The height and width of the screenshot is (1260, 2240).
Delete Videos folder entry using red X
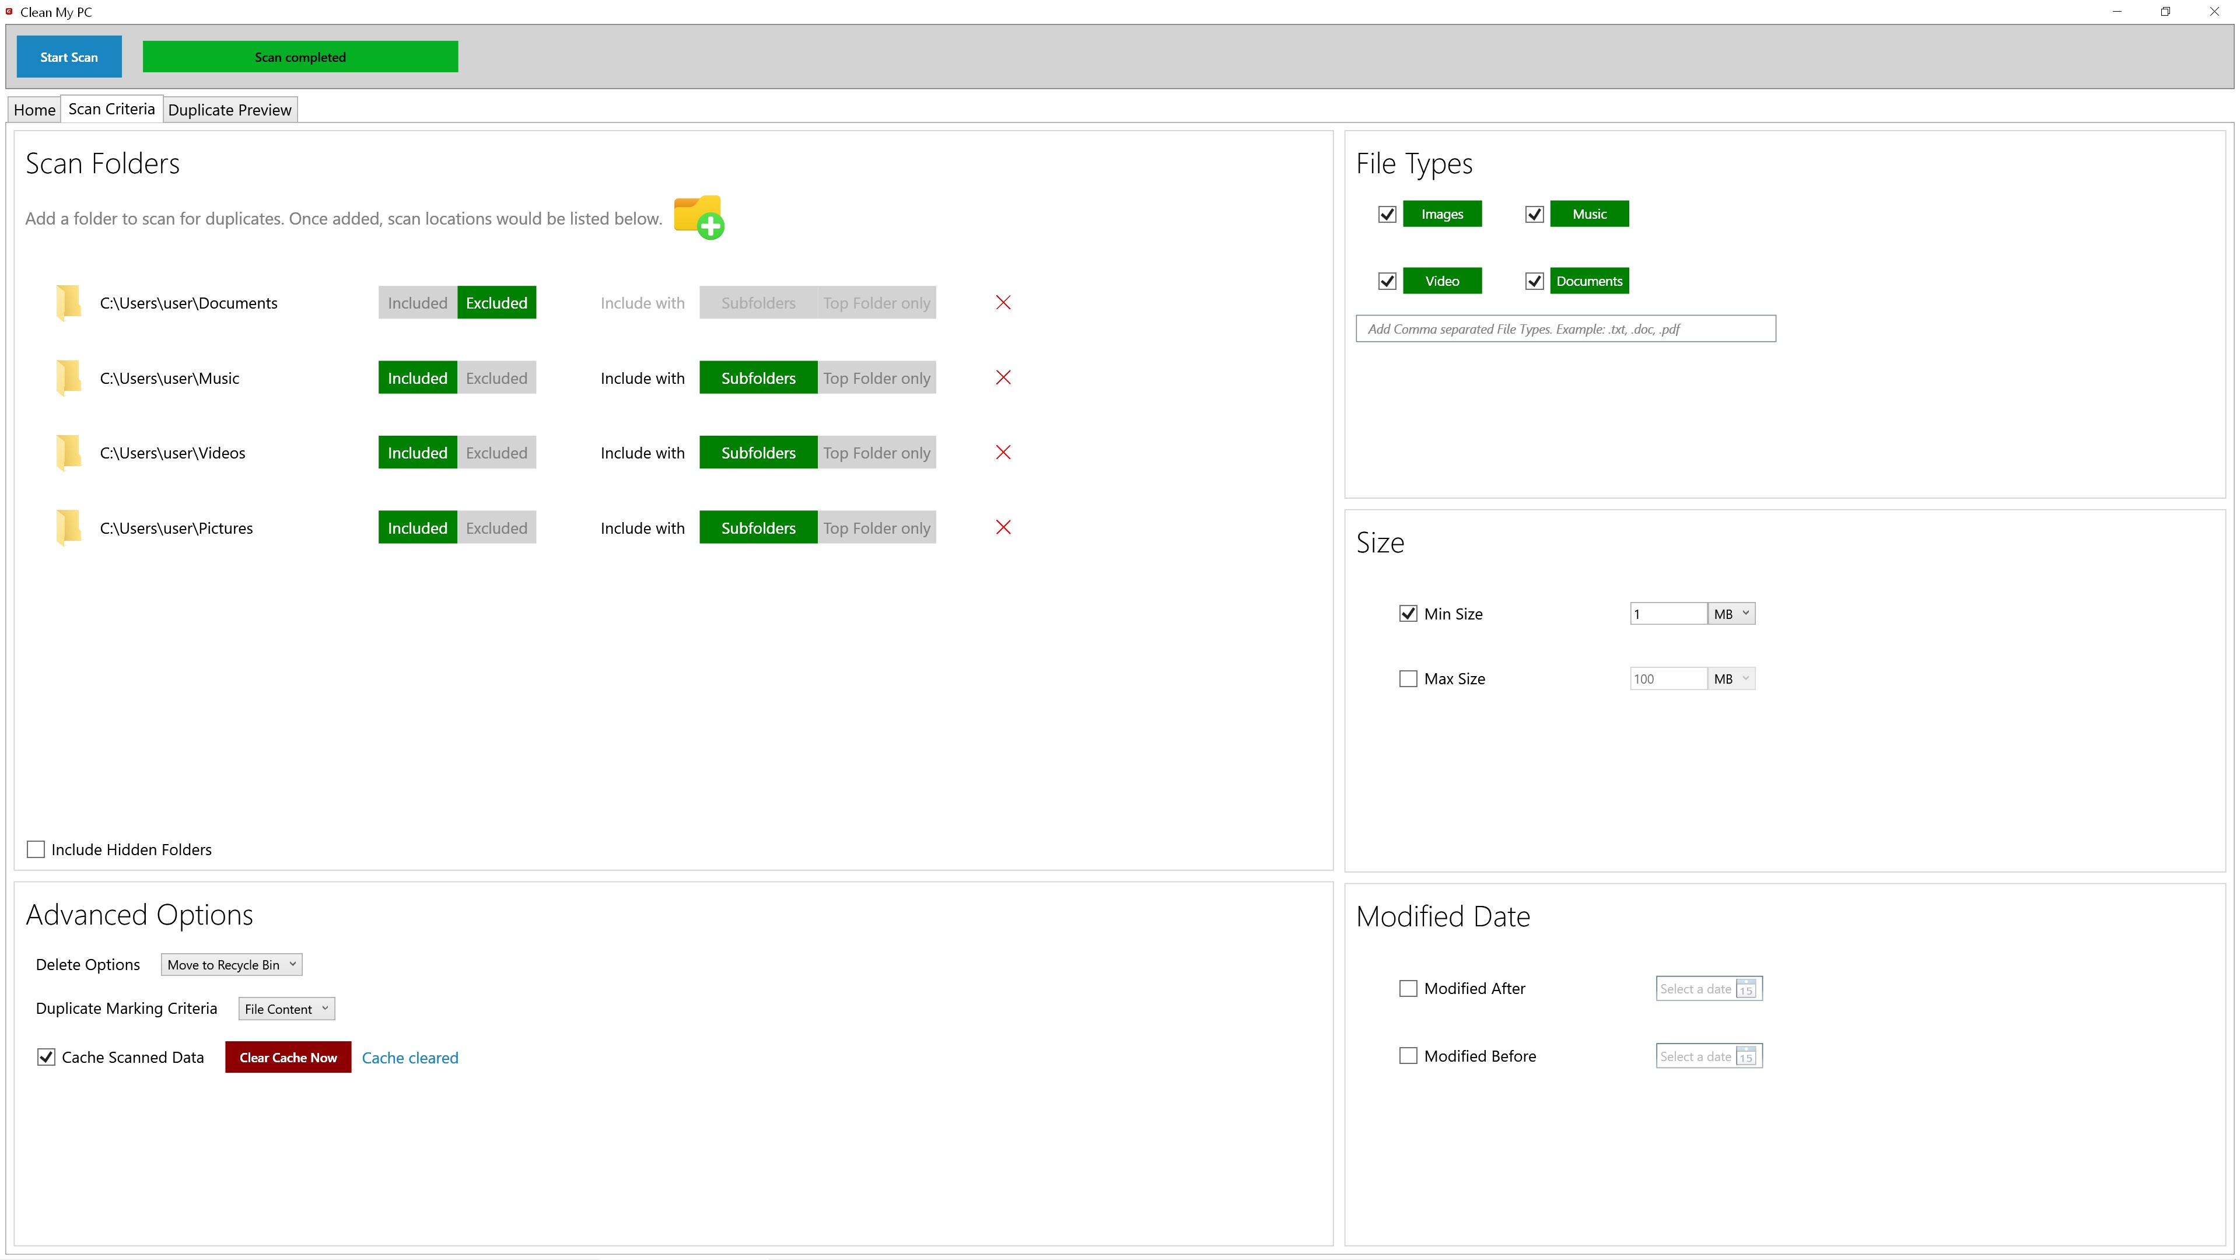(x=1003, y=452)
